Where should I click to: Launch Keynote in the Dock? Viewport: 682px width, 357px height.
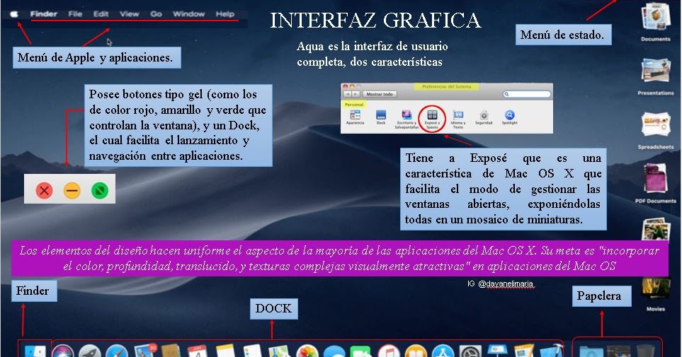click(x=497, y=350)
